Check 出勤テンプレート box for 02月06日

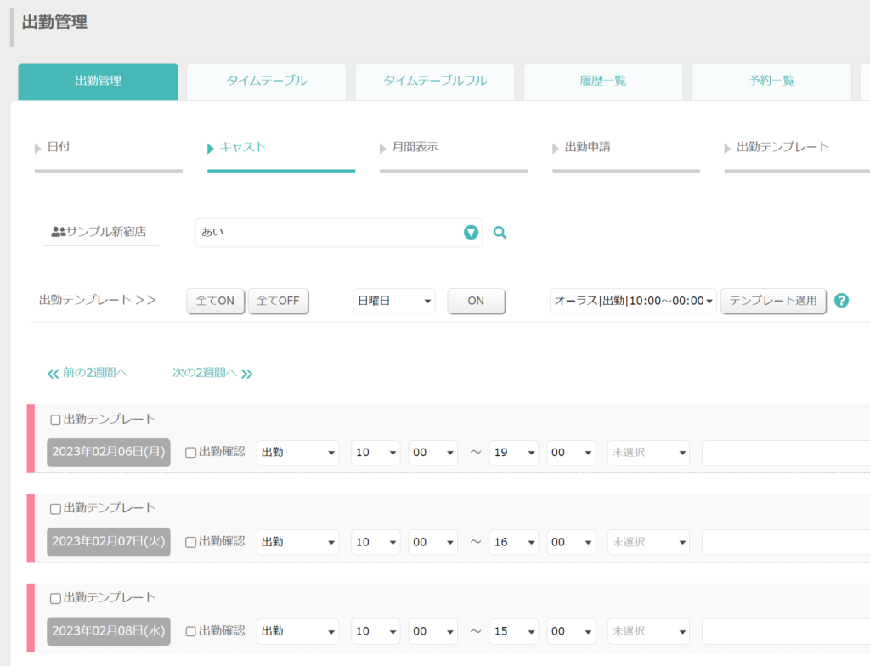(55, 420)
